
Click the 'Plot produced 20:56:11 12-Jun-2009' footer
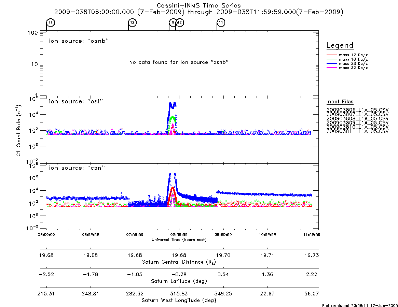point(360,306)
